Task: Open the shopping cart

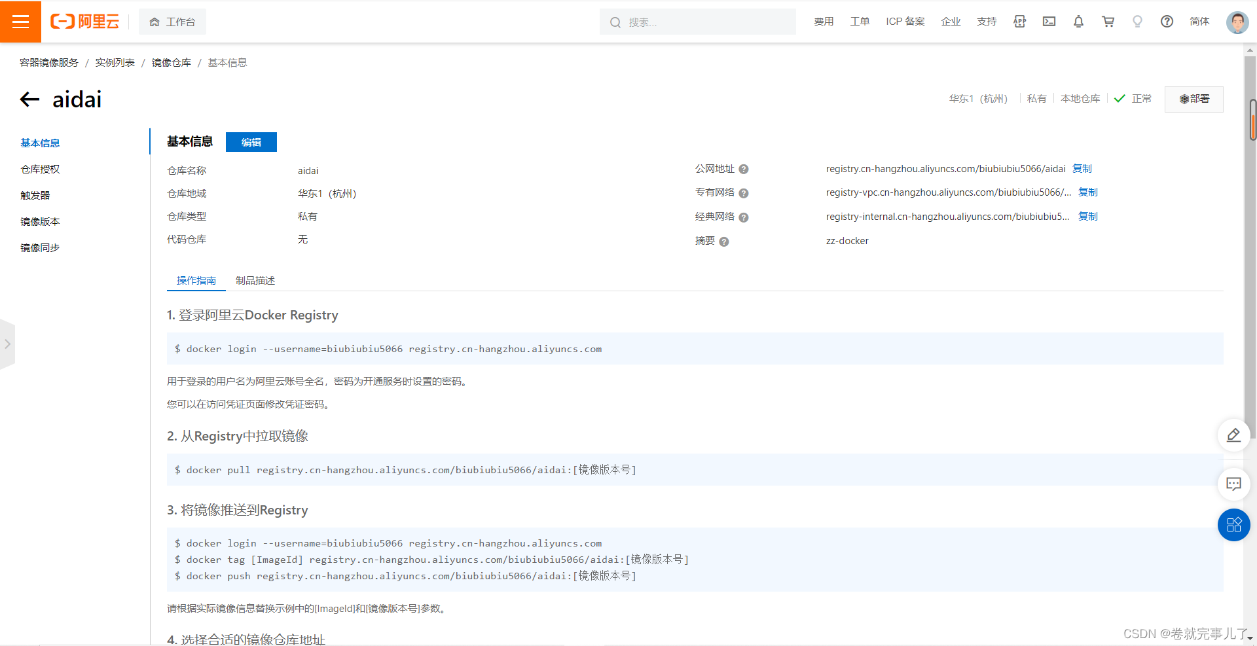Action: tap(1108, 22)
